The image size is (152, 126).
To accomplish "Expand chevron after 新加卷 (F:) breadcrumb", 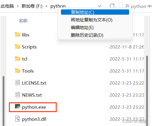I will click(47, 6).
